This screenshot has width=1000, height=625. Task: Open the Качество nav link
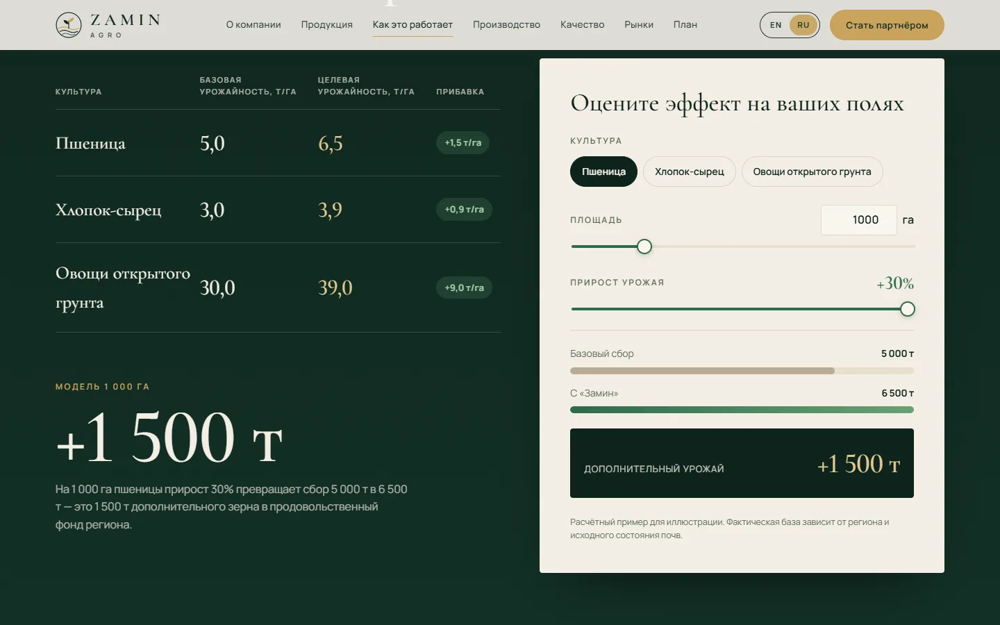coord(582,25)
